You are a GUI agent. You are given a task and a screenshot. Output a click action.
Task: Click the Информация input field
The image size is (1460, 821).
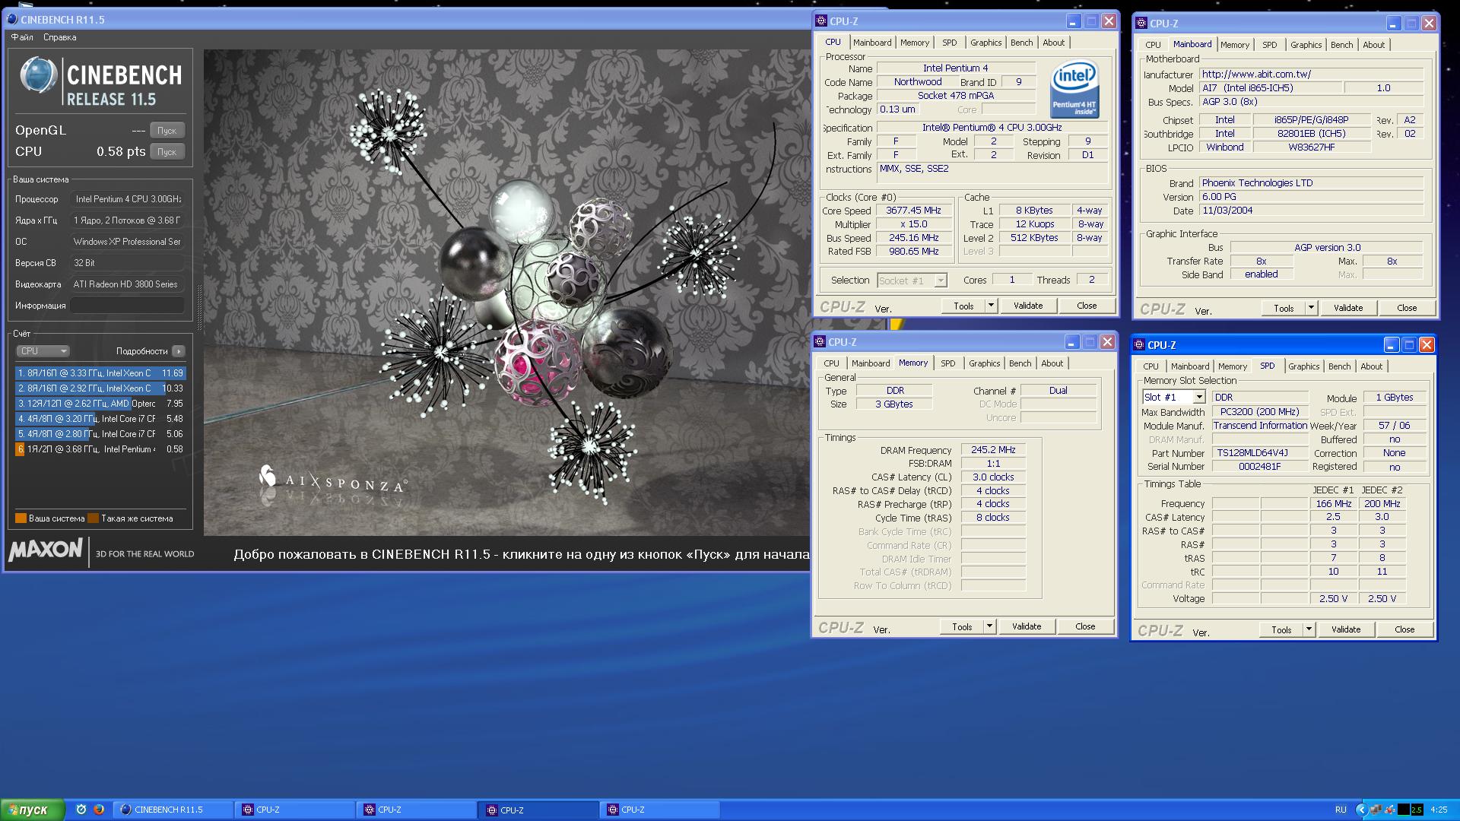coord(127,306)
